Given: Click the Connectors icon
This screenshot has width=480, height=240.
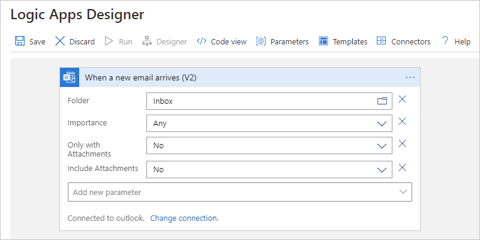Looking at the screenshot, I should 381,41.
